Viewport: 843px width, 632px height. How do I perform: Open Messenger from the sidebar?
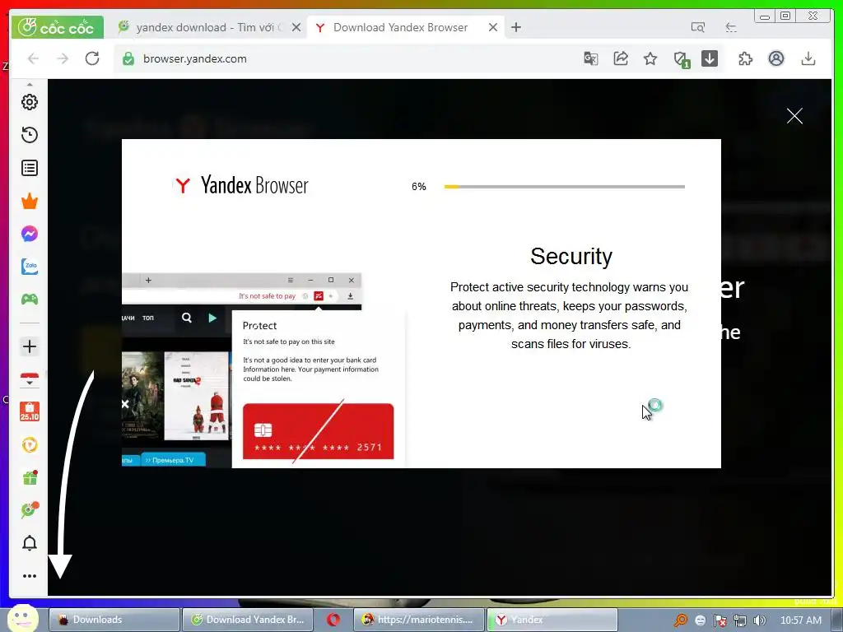(30, 234)
